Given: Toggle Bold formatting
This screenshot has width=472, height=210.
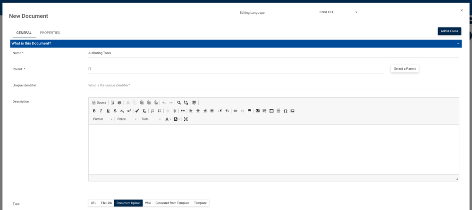Looking at the screenshot, I should tap(94, 111).
